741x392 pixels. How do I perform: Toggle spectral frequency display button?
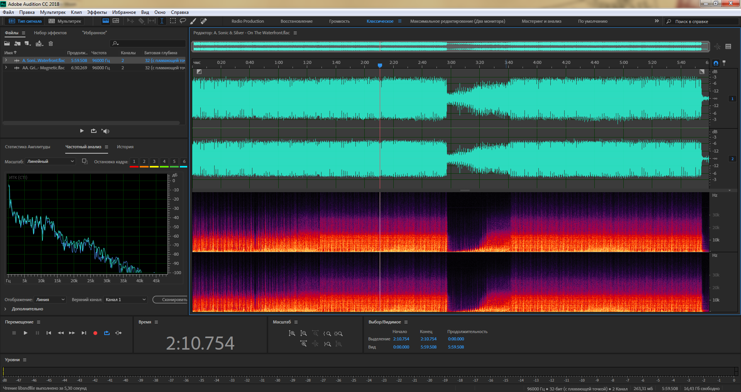[x=105, y=21]
